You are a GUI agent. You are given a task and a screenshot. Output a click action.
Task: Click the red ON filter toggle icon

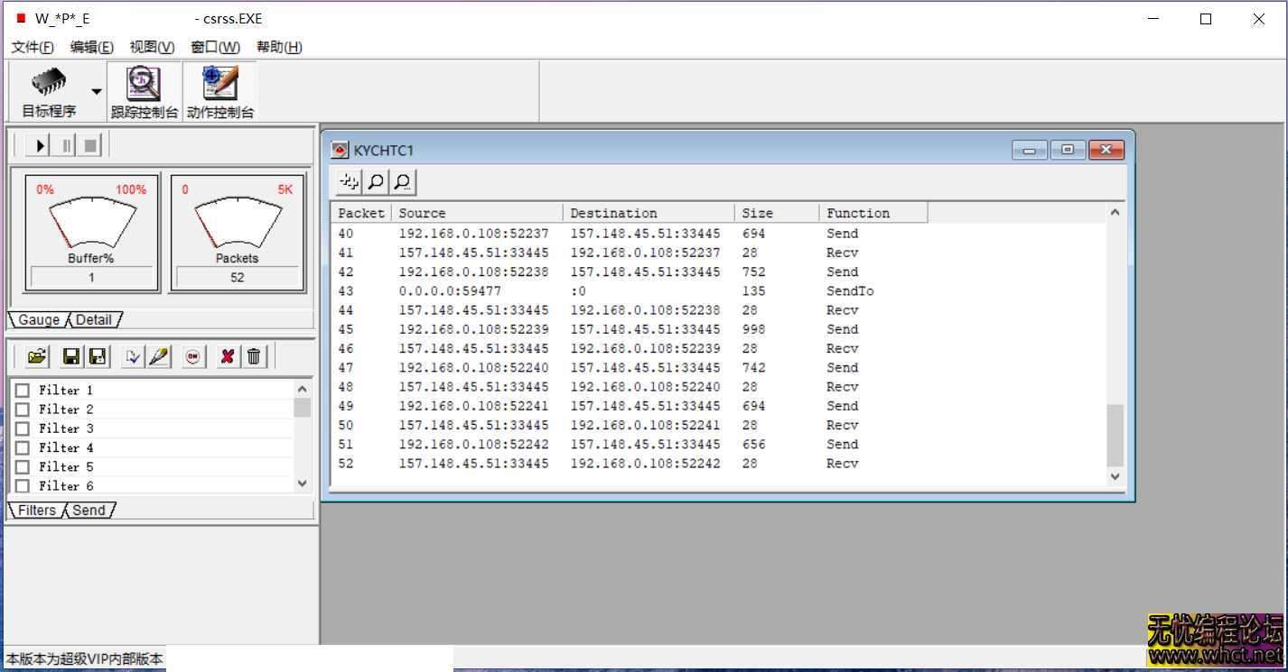point(192,357)
